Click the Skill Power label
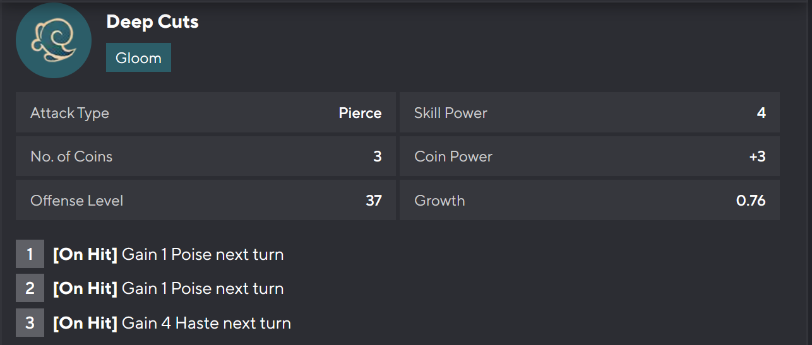812x345 pixels. point(451,113)
